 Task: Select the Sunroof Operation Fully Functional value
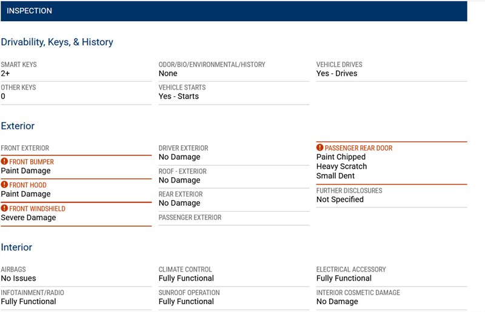click(186, 301)
